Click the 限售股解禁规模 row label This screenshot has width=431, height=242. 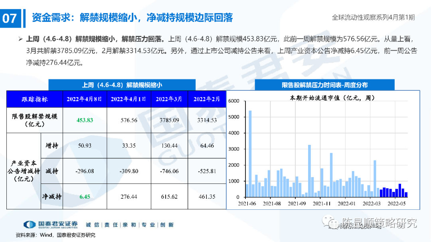[35, 120]
